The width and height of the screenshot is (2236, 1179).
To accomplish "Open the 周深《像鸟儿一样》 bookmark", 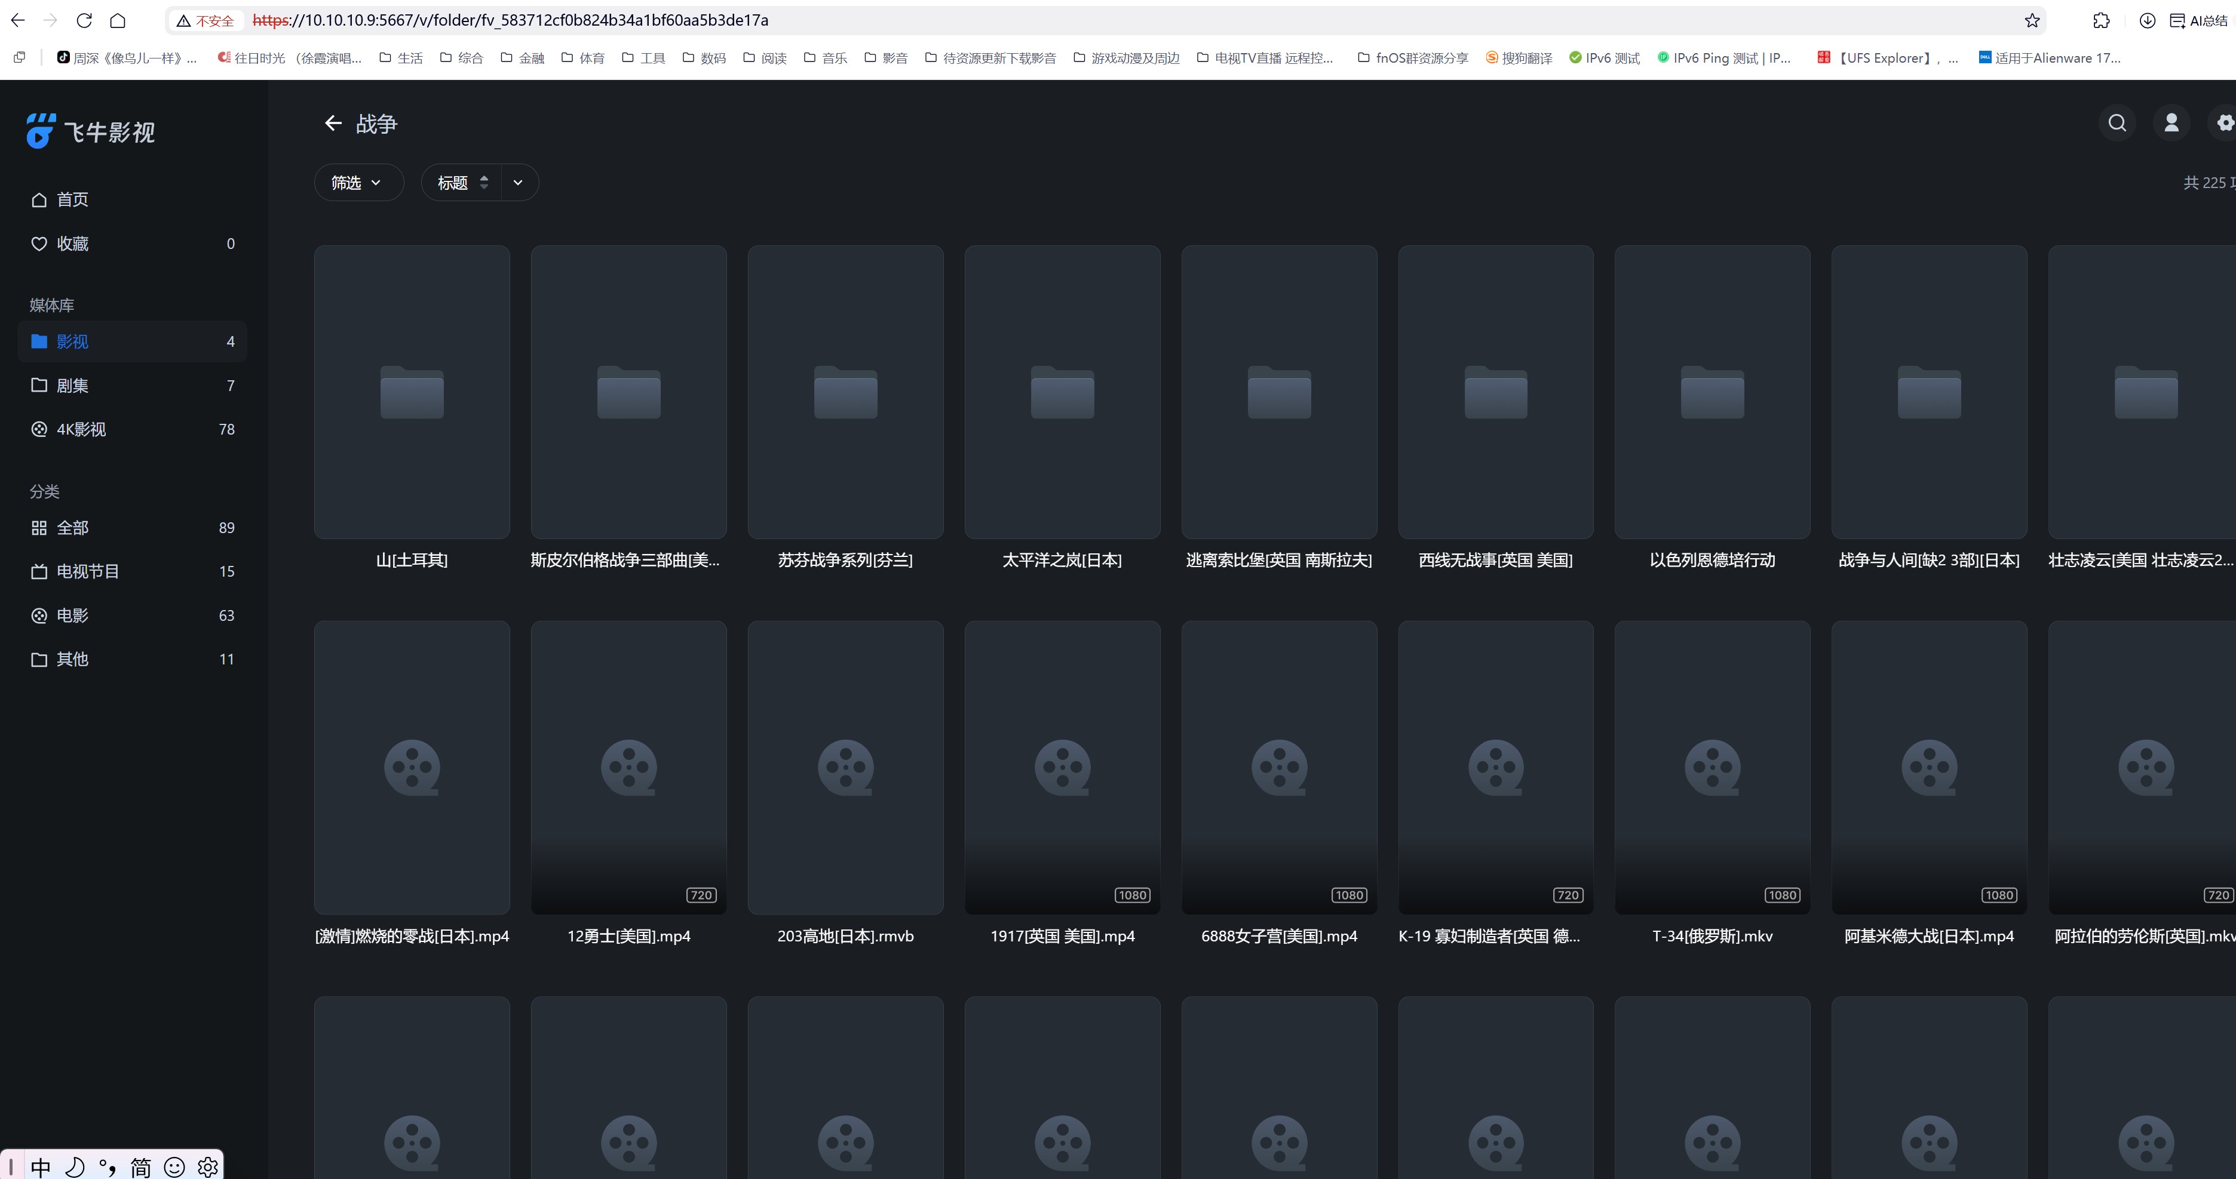I will click(x=127, y=58).
